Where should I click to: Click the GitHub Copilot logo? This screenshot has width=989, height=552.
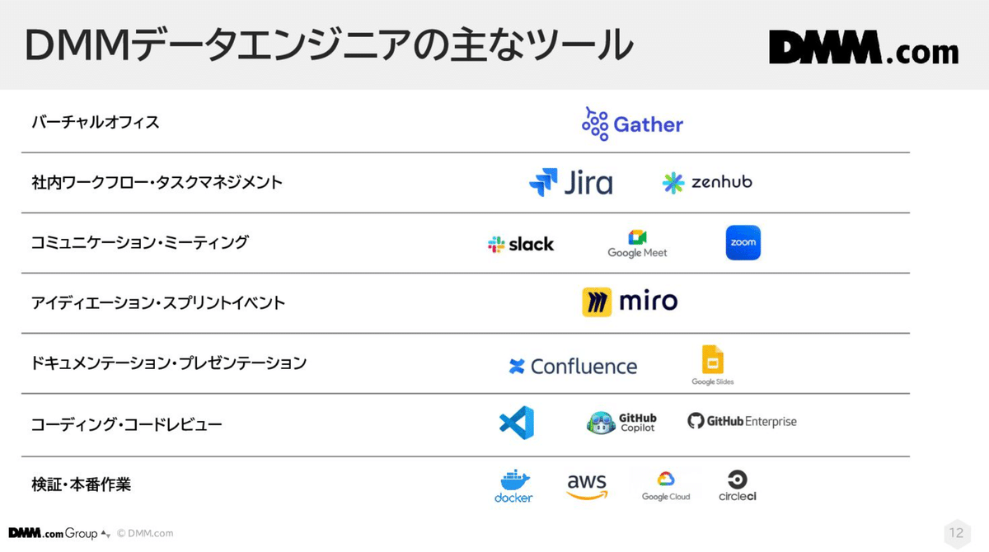pos(621,422)
